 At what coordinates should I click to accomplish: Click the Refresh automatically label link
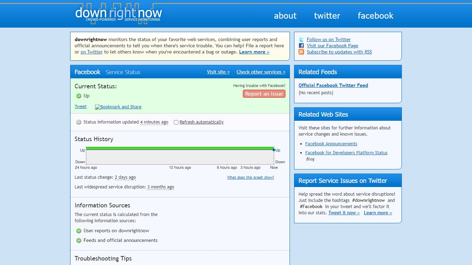201,122
